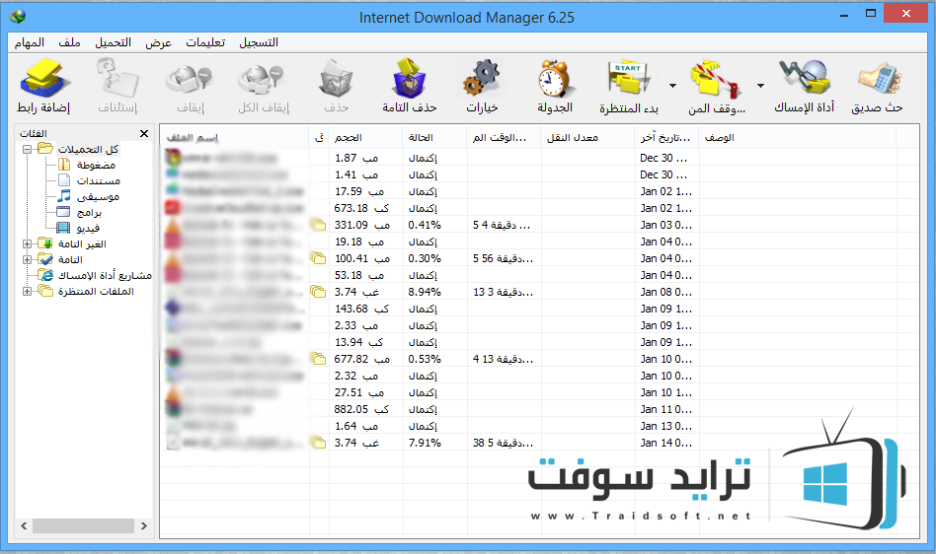The width and height of the screenshot is (936, 554).
Task: Click queue icon on the 331.09 row
Action: (318, 225)
